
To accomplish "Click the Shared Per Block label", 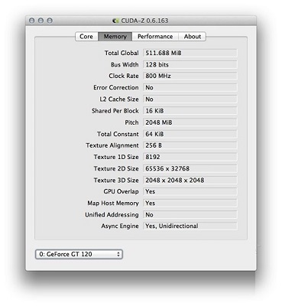I will point(115,111).
